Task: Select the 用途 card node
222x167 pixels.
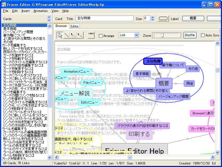Action: 189,83
